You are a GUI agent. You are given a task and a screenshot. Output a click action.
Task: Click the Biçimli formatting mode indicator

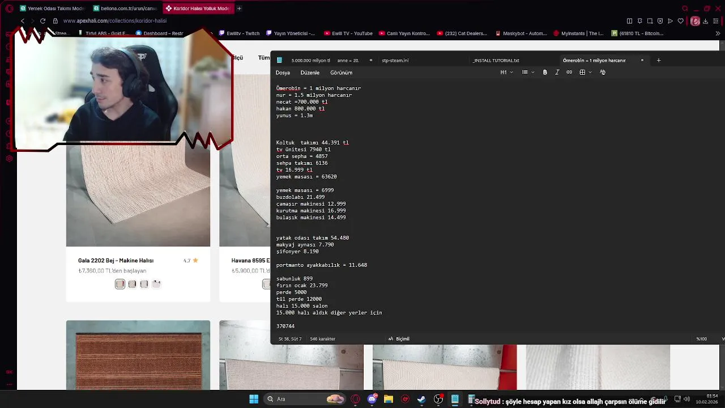(x=399, y=339)
